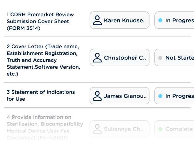Screen dimensions: 194x154
Task: Open the Sukannya Ch.. assignee selector
Action: [120, 129]
